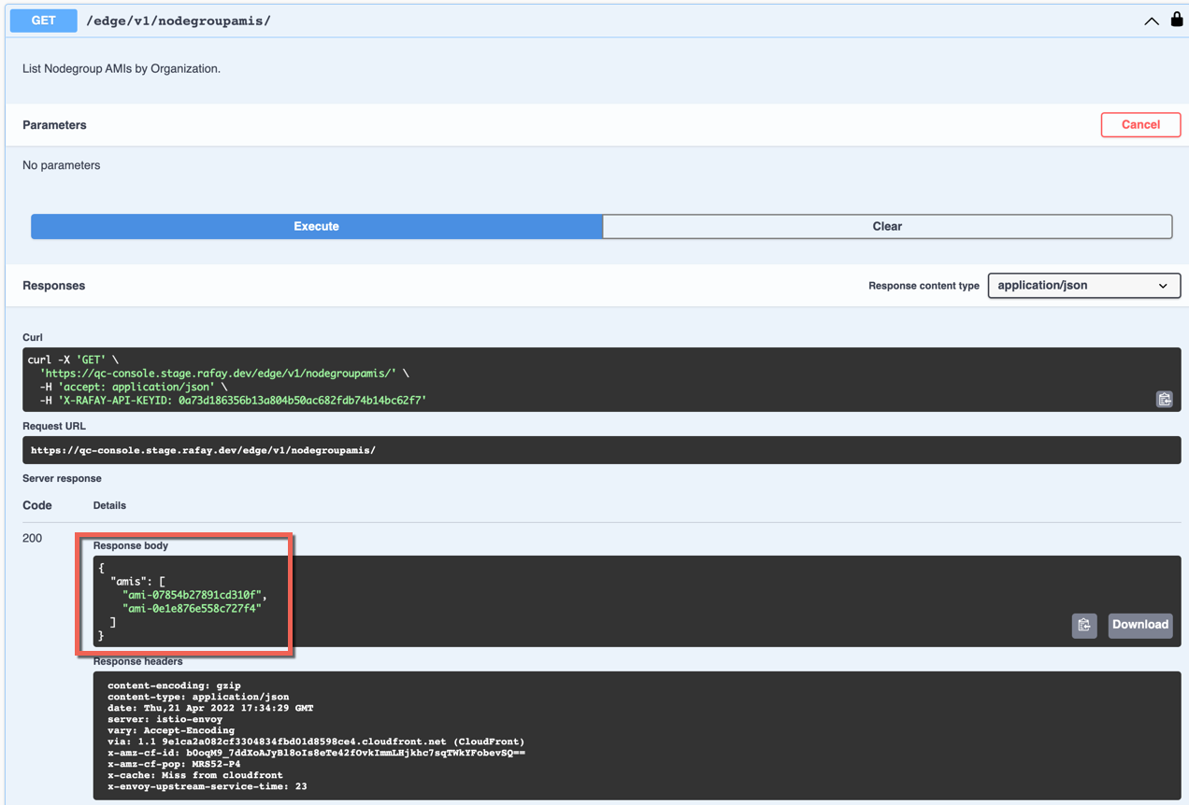Click 'List Nodegroup AMIs by Organization' description
The image size is (1189, 805).
point(122,68)
